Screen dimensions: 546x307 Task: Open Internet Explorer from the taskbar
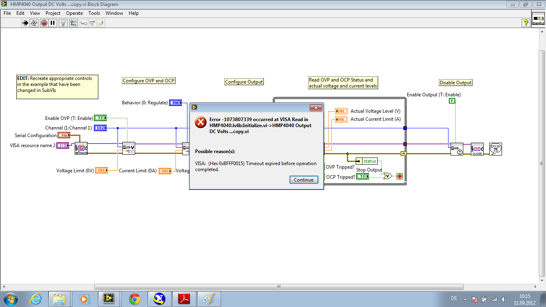click(x=36, y=299)
